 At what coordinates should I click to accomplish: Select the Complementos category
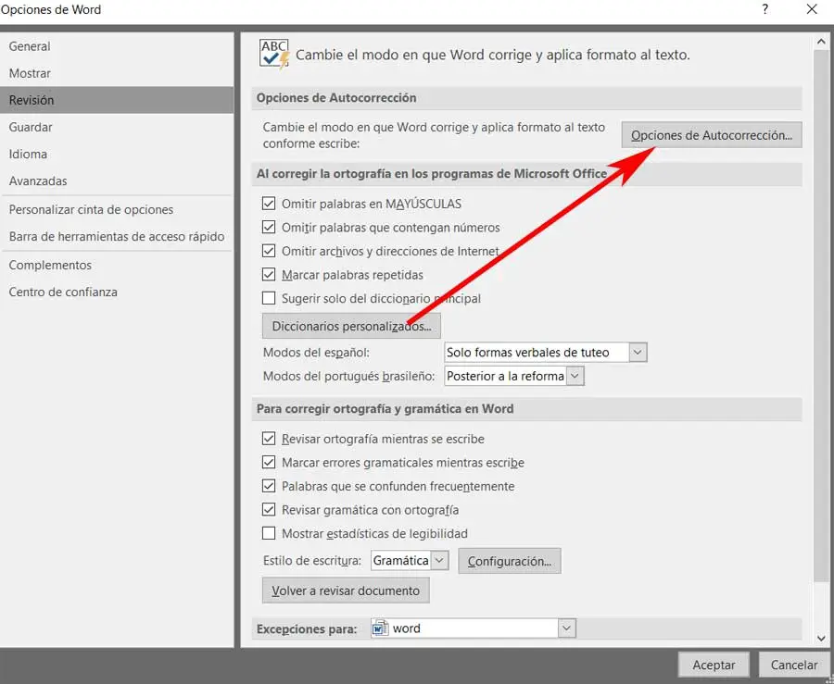117,265
